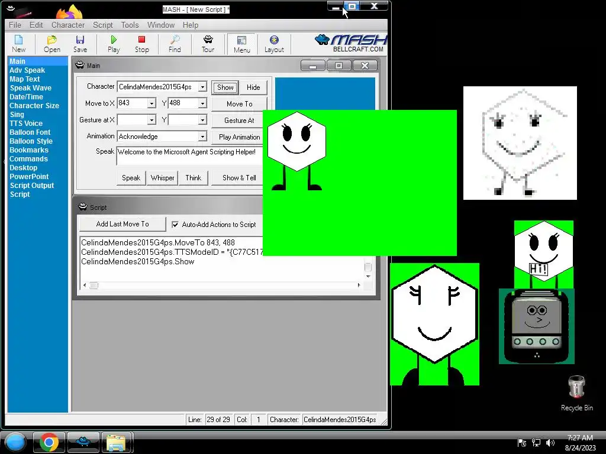
Task: Click the Hide character button
Action: [253, 87]
